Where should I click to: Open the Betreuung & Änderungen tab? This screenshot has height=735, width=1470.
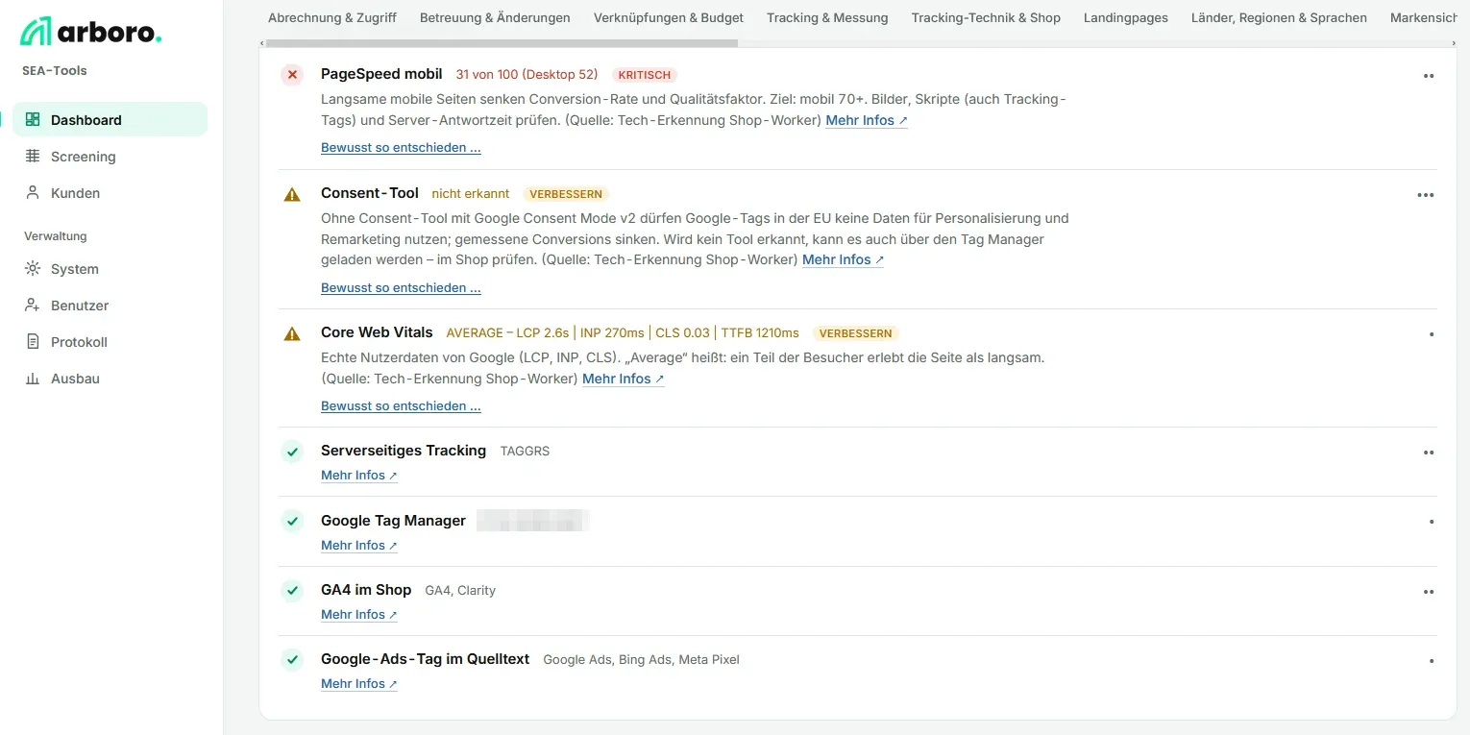point(495,17)
